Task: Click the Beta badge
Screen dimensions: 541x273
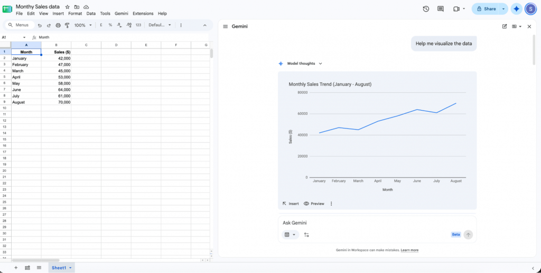Action: 456,235
